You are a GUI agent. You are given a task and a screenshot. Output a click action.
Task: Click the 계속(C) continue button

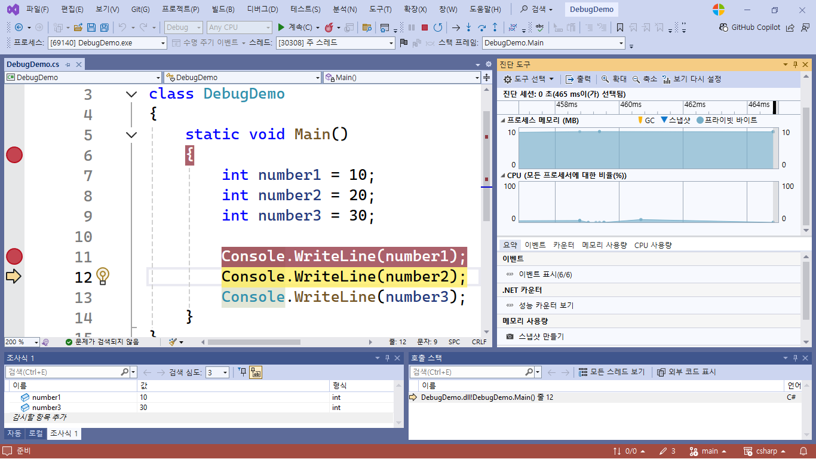(x=295, y=27)
